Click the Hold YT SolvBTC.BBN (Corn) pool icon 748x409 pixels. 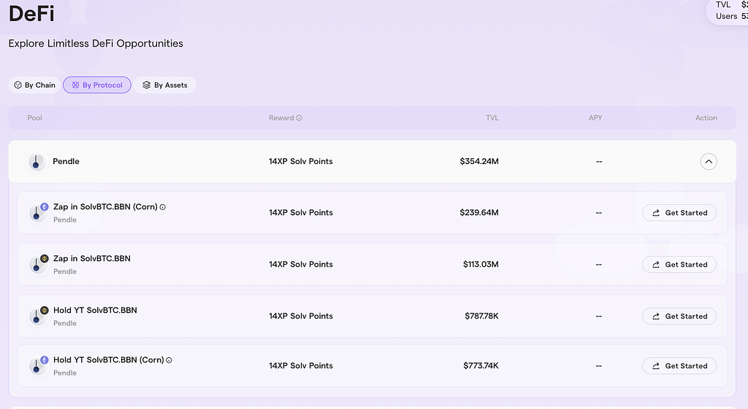(x=37, y=366)
